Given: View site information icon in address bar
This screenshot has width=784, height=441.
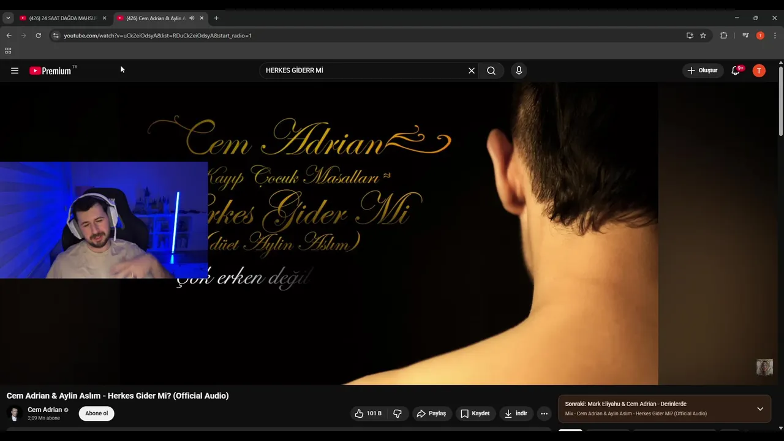Looking at the screenshot, I should tap(56, 36).
